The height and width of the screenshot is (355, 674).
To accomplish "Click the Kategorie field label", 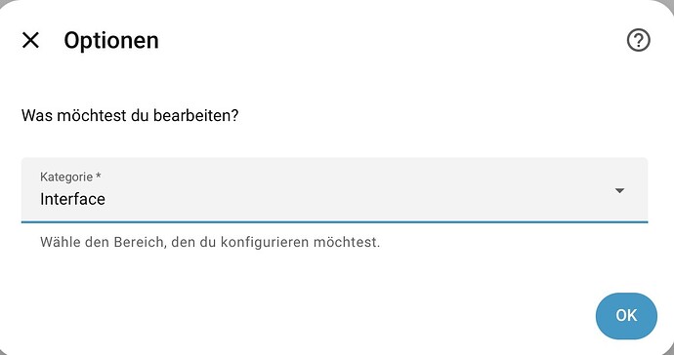I will 66,177.
